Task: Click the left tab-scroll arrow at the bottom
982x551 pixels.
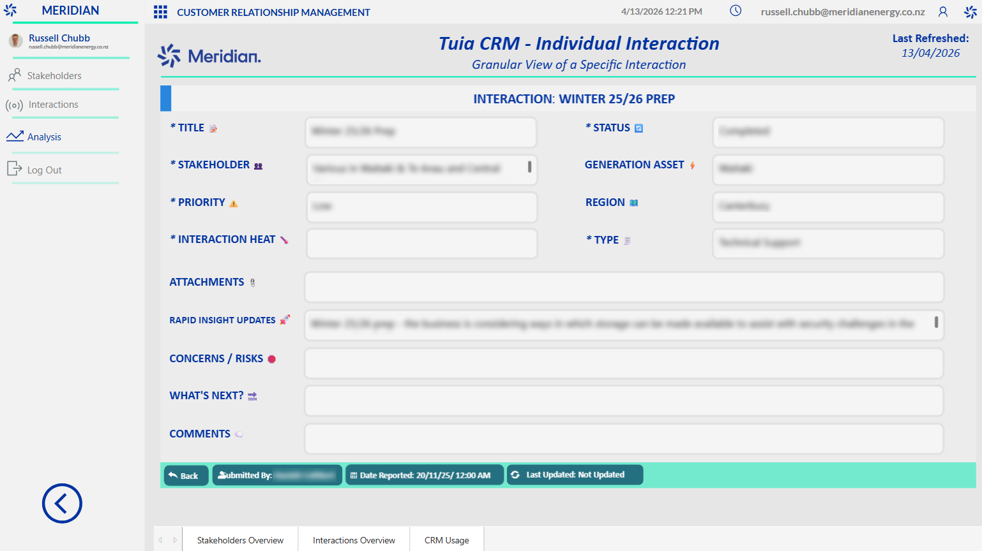Action: [160, 540]
